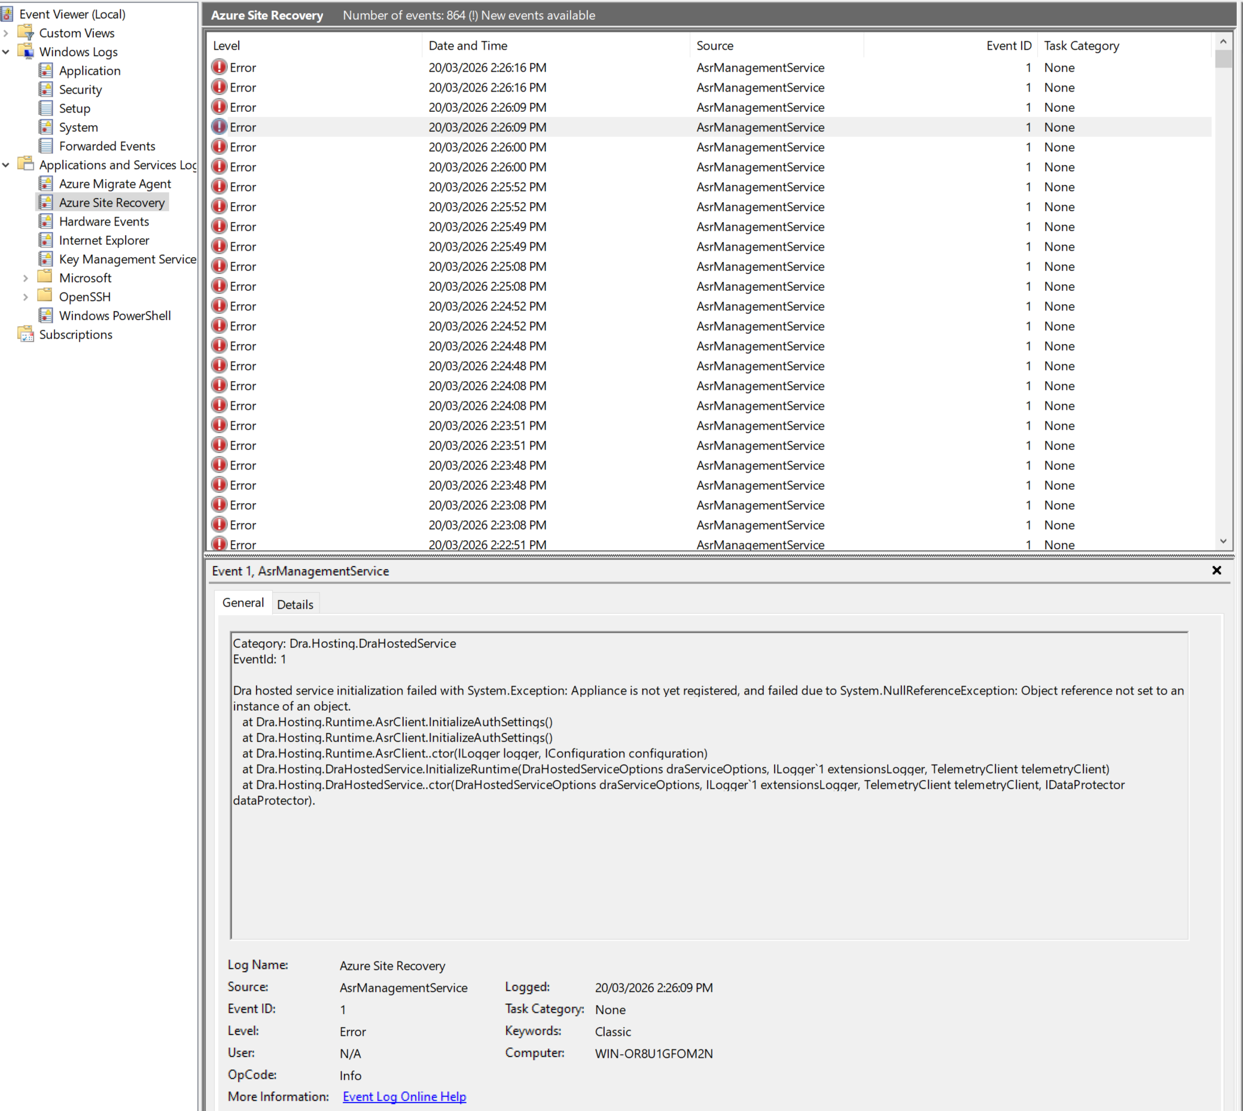Open the Setup log icon
Image resolution: width=1243 pixels, height=1111 pixels.
click(x=46, y=108)
